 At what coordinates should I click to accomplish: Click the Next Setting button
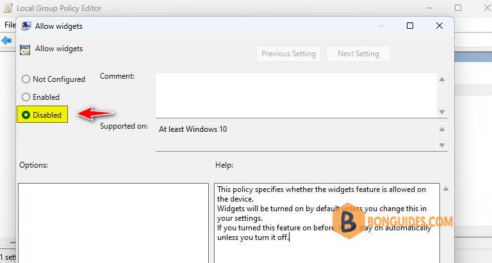358,54
